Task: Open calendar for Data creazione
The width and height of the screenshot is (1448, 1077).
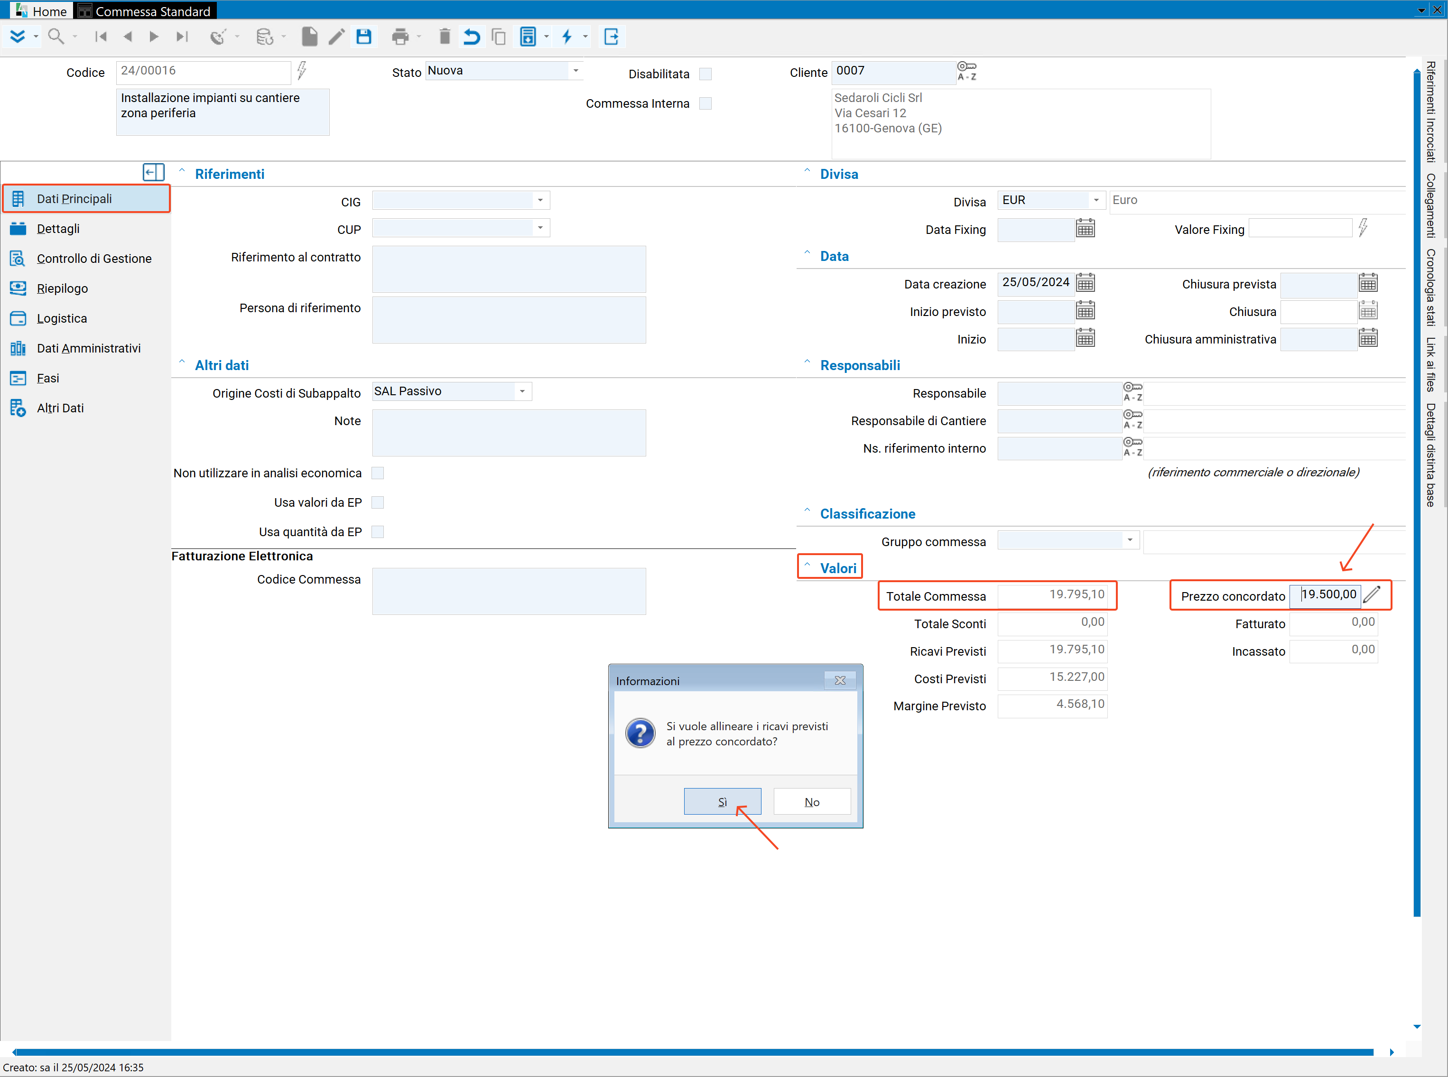Action: [1086, 283]
